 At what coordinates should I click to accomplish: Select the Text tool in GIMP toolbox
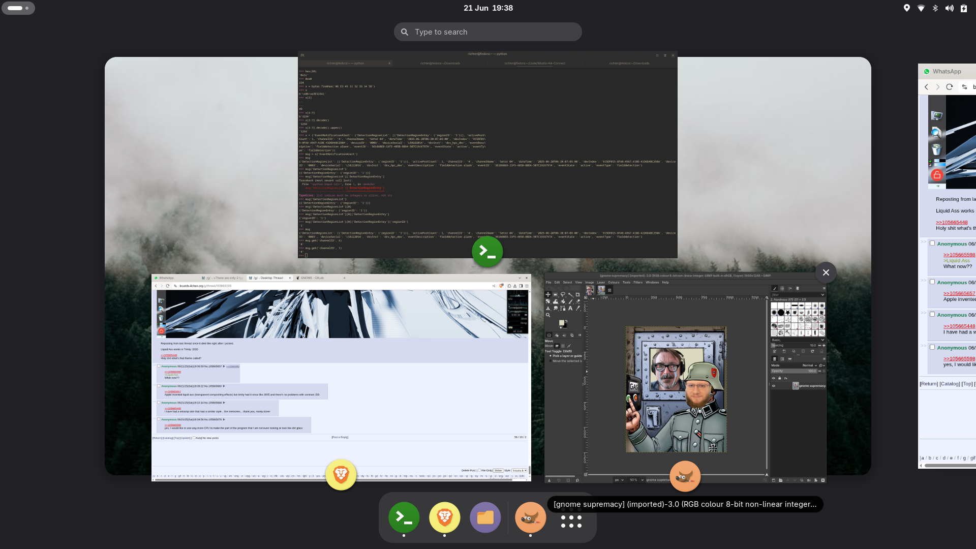(570, 308)
